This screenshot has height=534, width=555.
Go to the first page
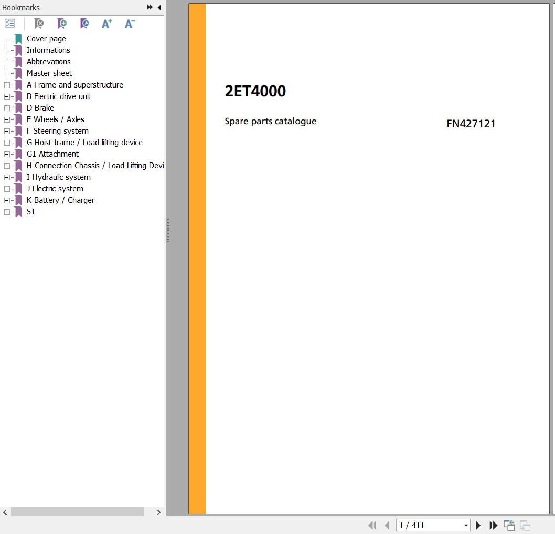(x=372, y=525)
